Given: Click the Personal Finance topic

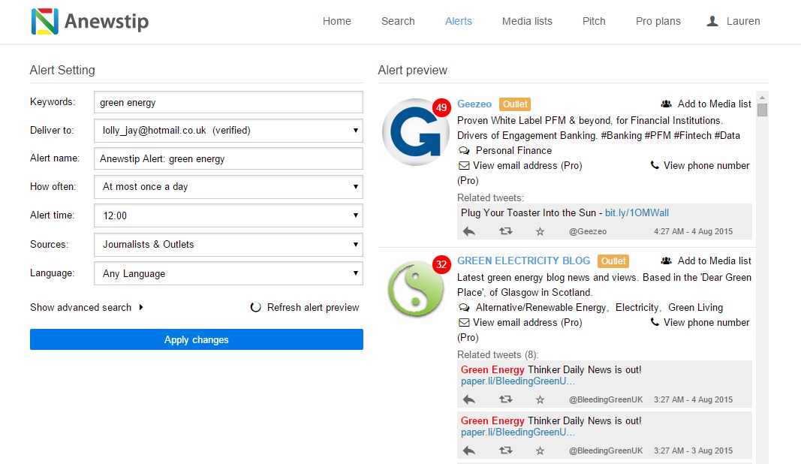Looking at the screenshot, I should coord(514,150).
